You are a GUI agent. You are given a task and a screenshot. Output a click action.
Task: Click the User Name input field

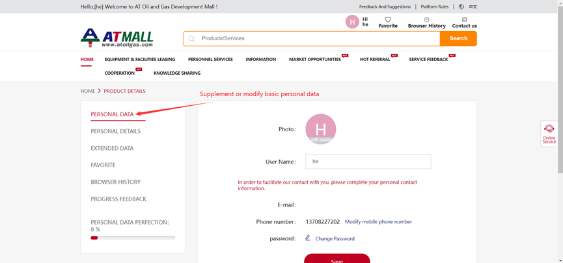tap(368, 161)
